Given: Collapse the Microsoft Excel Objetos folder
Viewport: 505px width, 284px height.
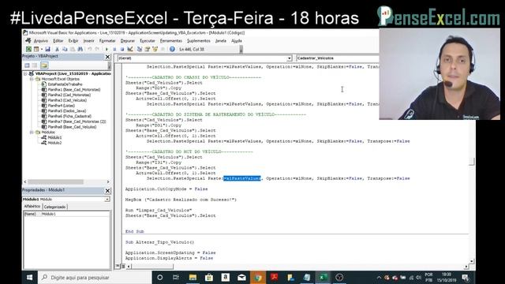Looking at the screenshot, I should pyautogui.click(x=32, y=79).
